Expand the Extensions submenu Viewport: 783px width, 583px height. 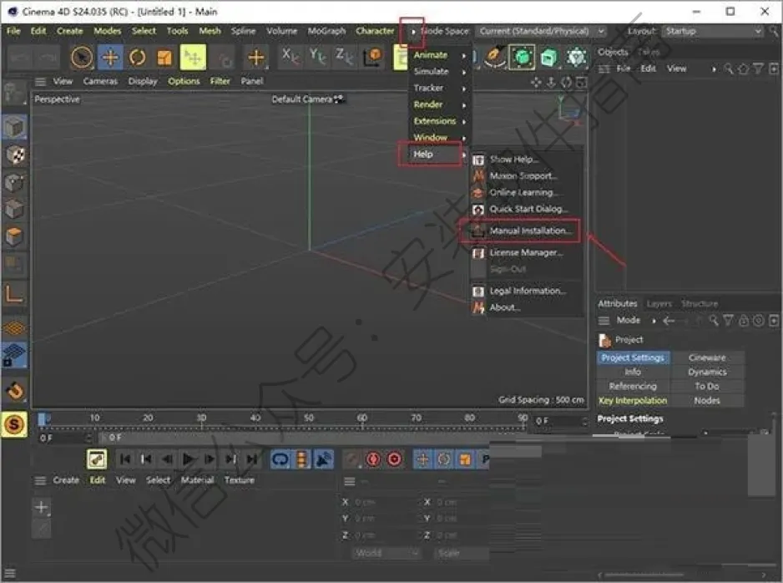[x=439, y=121]
